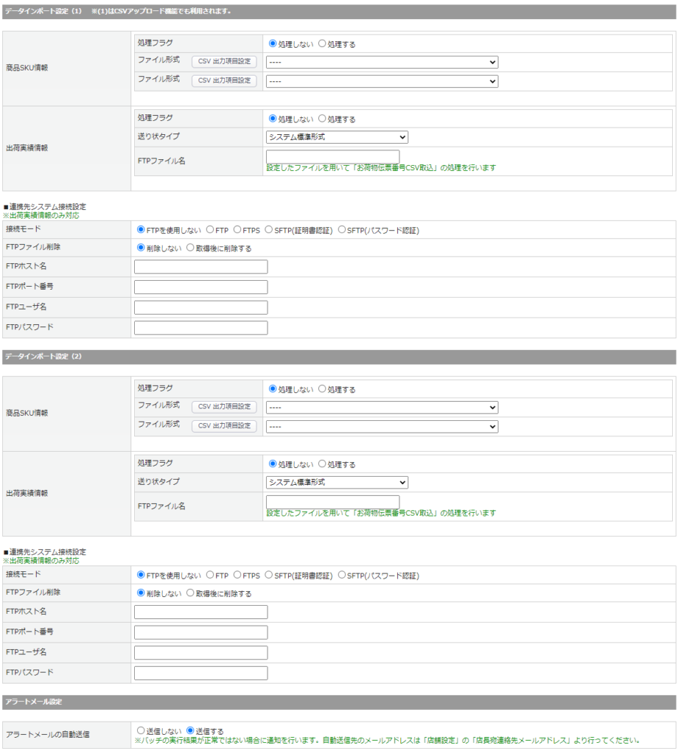678x751 pixels.
Task: Select 処理しない for 商品SKU情報 in import setting (1)
Action: pos(273,43)
